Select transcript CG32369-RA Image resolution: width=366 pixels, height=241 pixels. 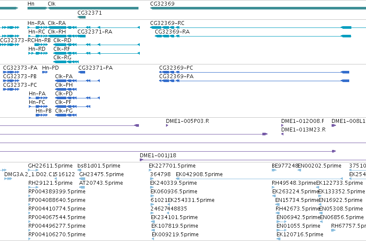[x=172, y=32]
